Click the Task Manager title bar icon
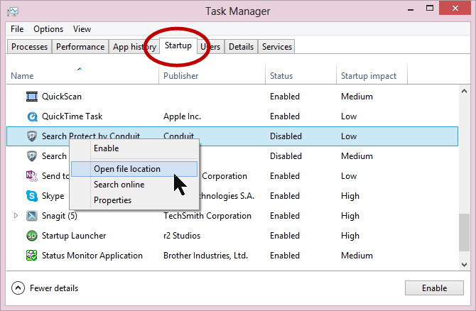This screenshot has width=476, height=311. point(13,11)
